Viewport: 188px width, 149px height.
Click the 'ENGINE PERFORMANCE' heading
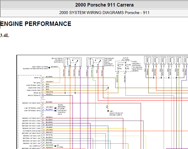[36, 24]
